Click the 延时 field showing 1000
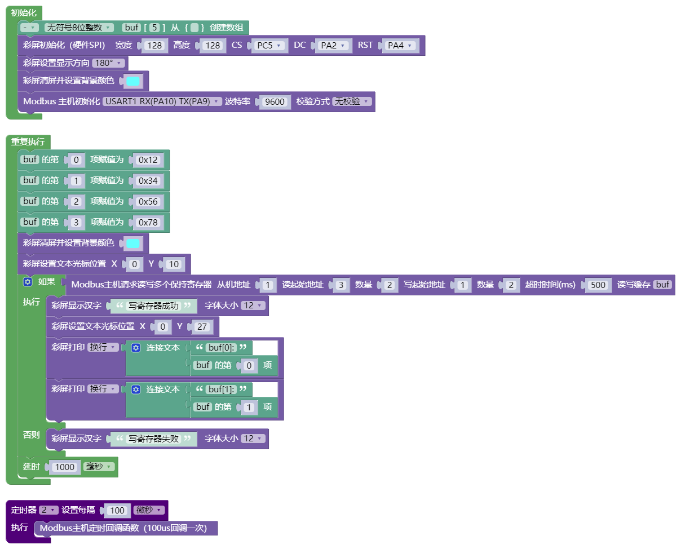The height and width of the screenshot is (549, 681). tap(65, 467)
